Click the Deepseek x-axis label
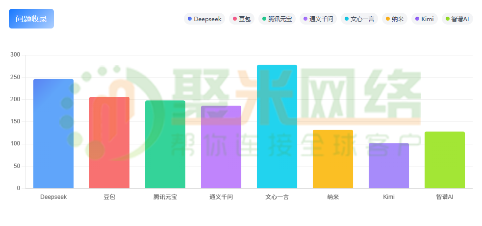 [x=53, y=197]
